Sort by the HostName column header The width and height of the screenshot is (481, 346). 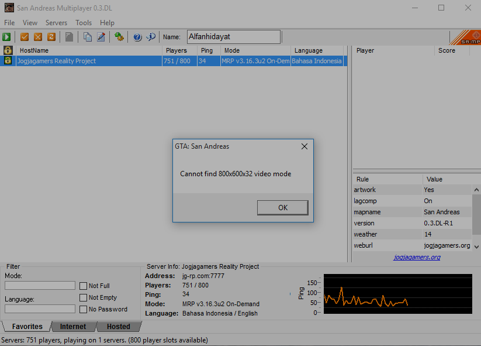tap(89, 50)
